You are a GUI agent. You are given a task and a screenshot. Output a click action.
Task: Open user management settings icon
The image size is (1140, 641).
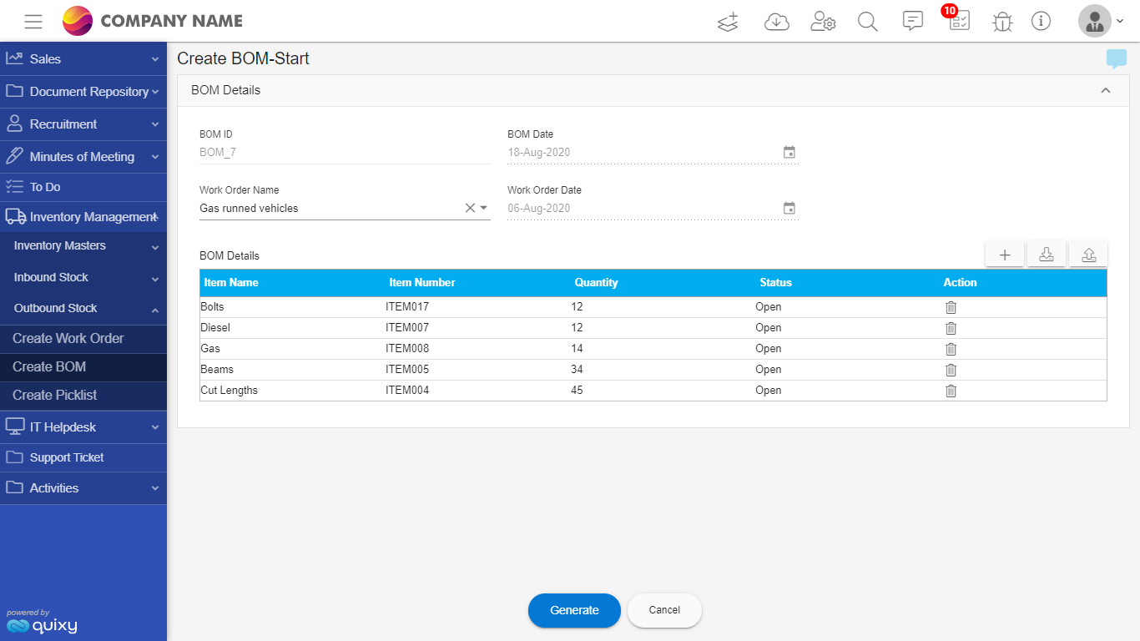point(823,21)
